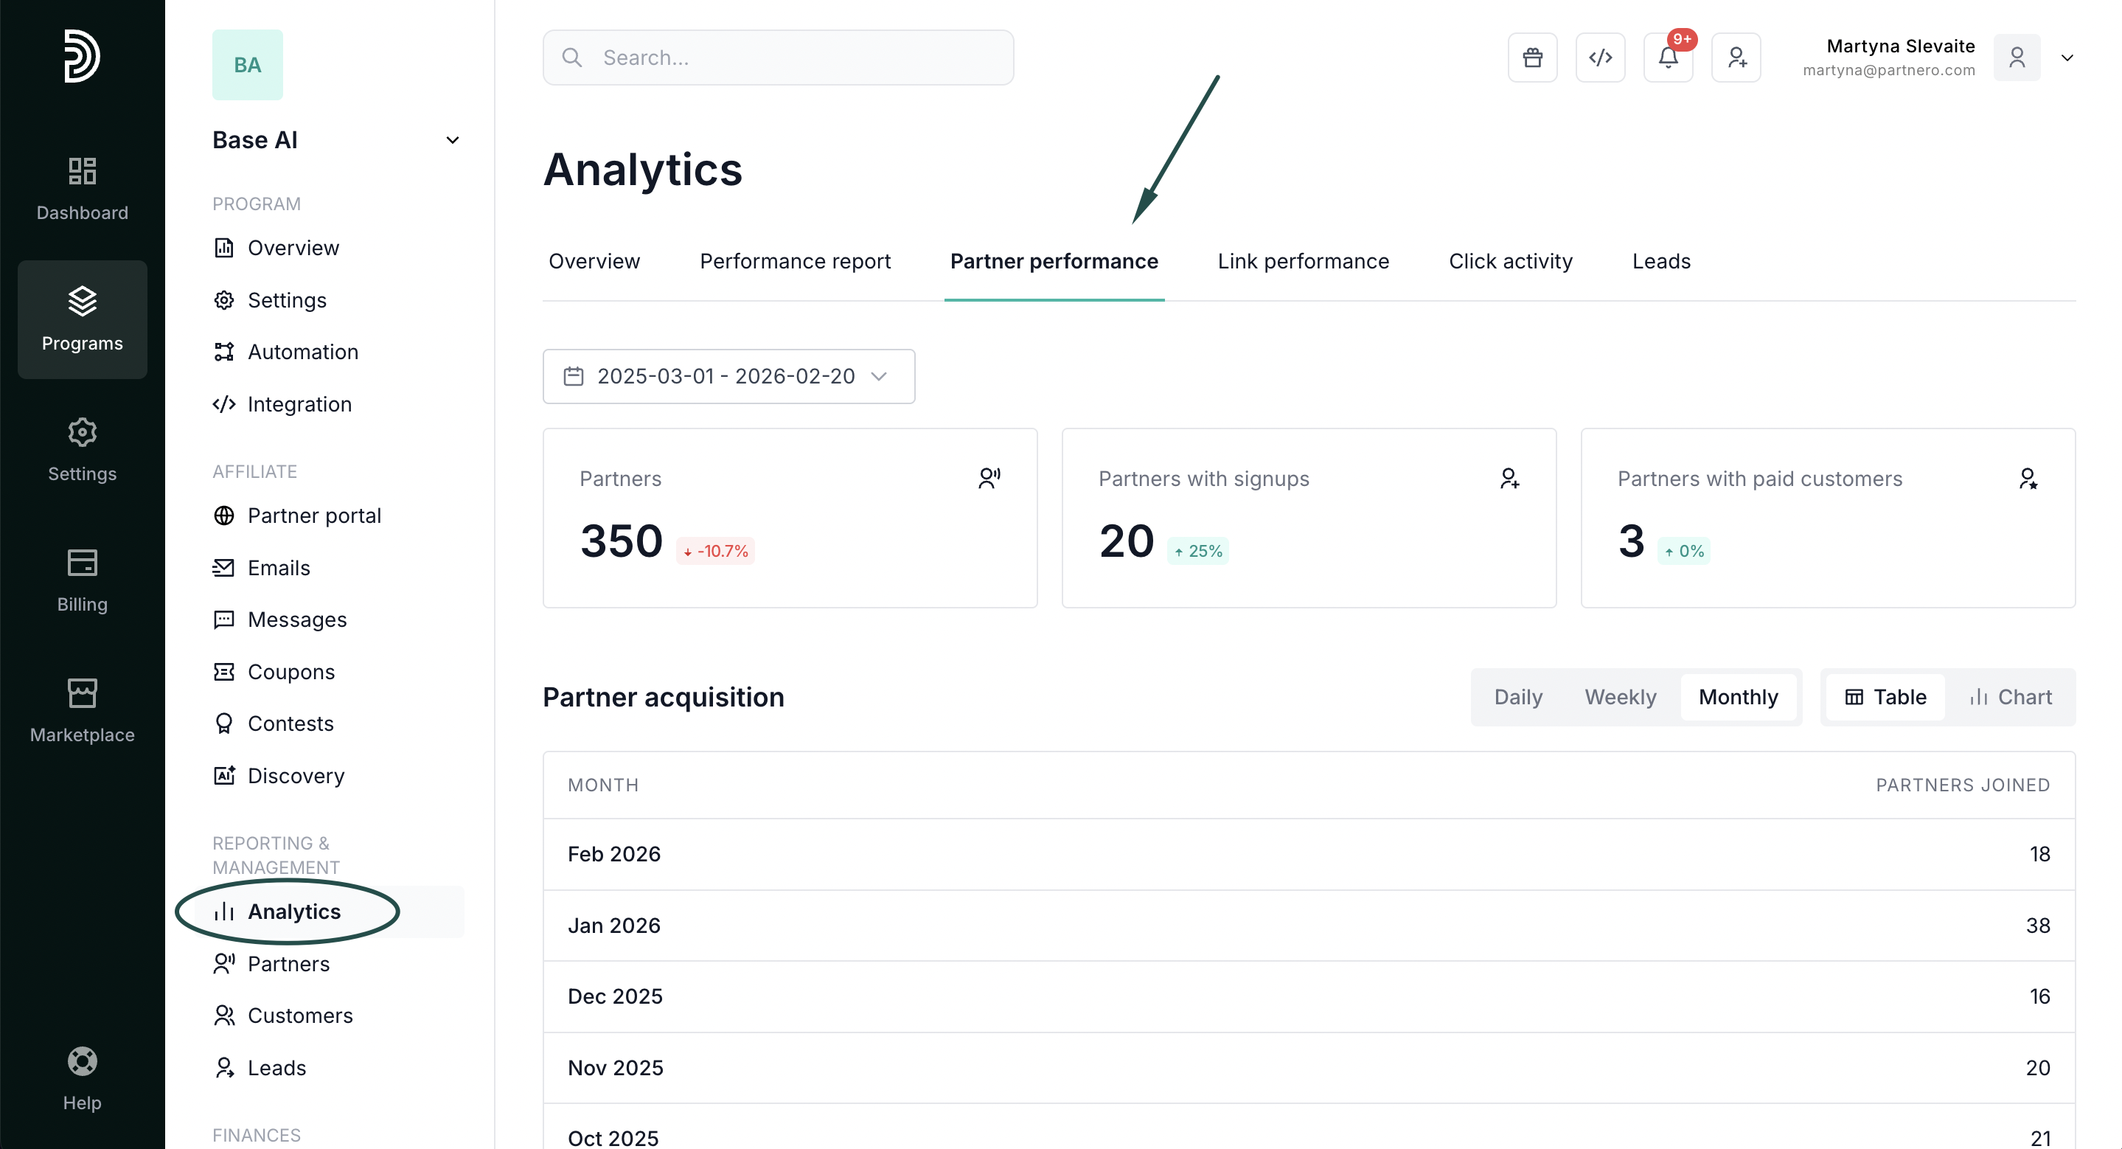Switch to the Link performance tab
The image size is (2122, 1149).
1302,261
